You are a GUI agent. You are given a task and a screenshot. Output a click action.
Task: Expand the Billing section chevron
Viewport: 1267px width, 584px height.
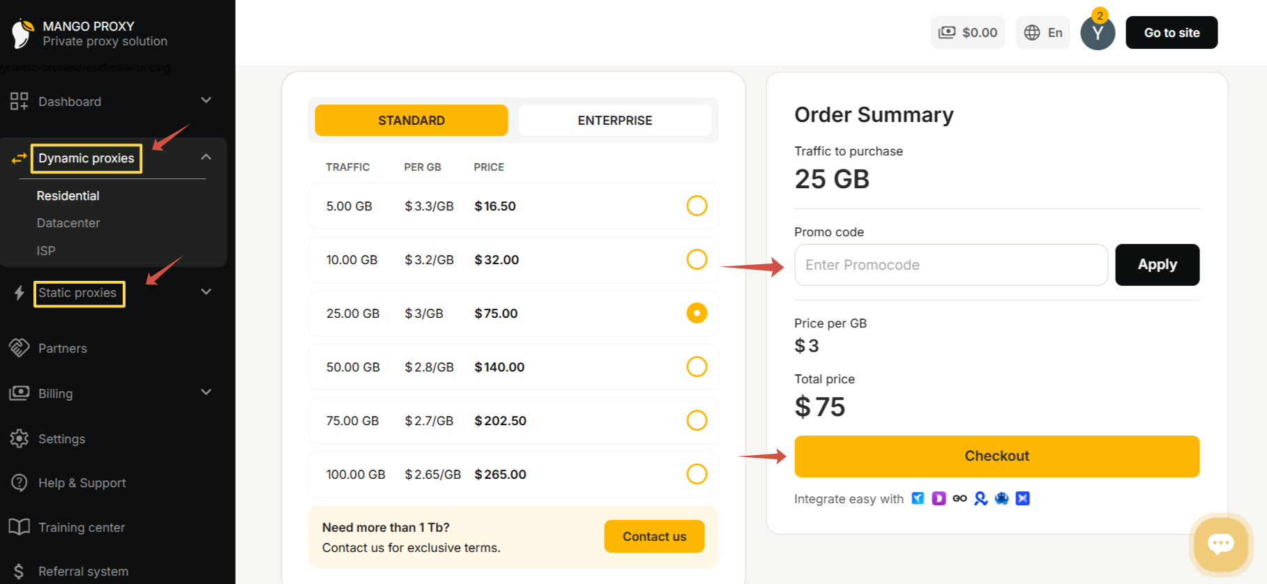(x=206, y=392)
